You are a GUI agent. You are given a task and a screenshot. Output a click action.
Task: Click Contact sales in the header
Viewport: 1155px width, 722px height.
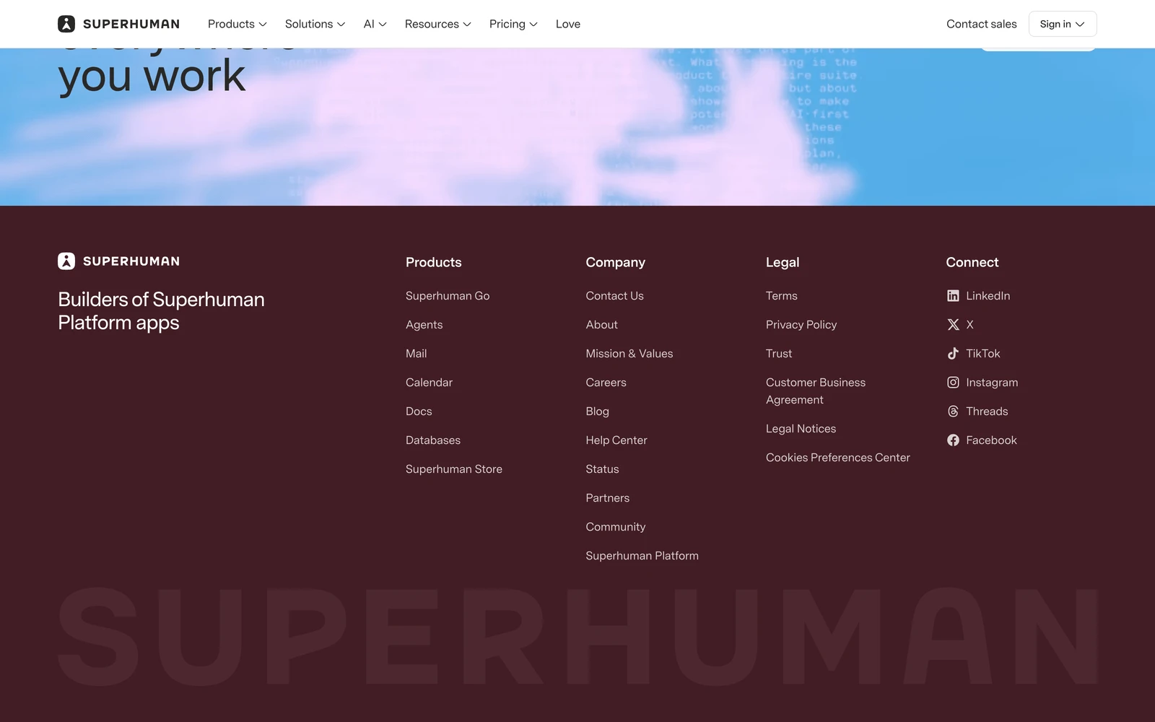tap(981, 24)
